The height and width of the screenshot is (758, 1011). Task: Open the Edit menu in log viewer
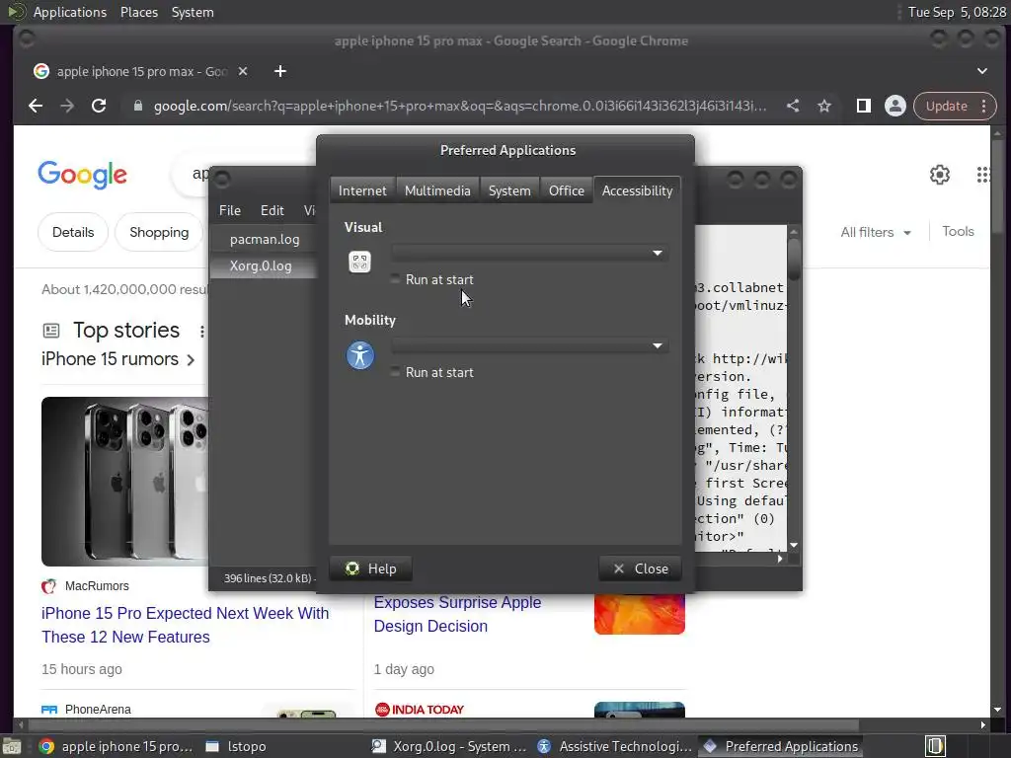pyautogui.click(x=272, y=211)
